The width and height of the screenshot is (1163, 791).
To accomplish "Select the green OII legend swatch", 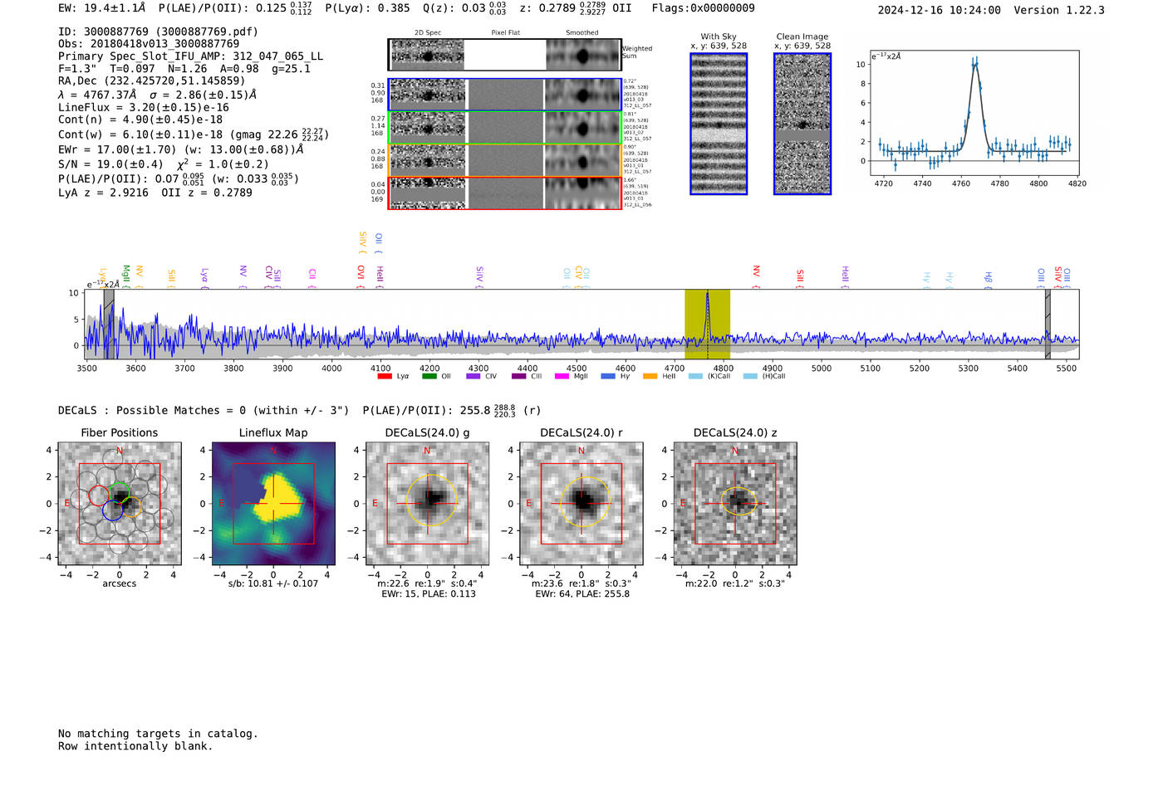I will tap(429, 376).
